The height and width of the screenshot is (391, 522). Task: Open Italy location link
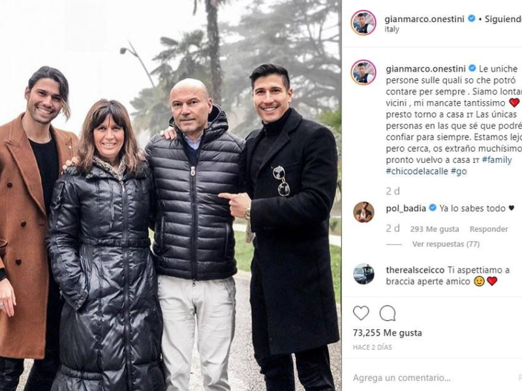pos(392,29)
